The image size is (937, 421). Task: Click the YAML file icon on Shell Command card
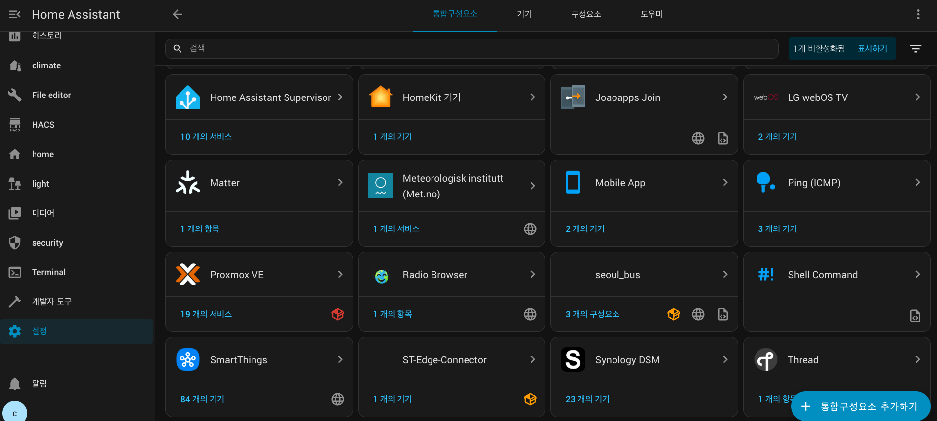915,316
